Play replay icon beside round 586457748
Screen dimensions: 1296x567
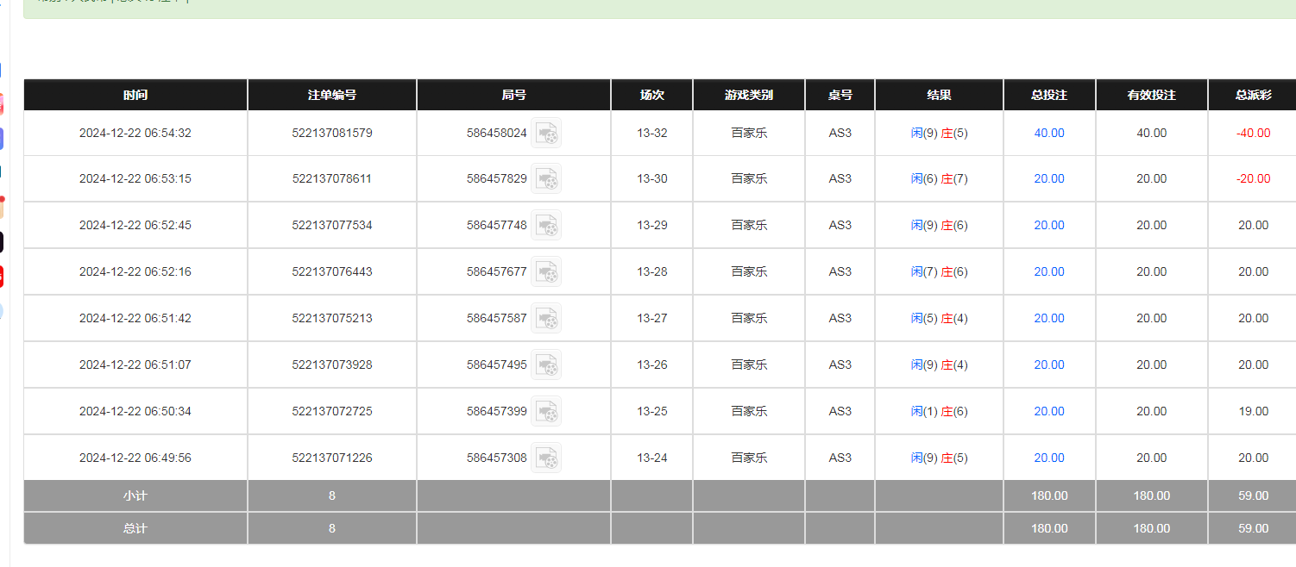(x=546, y=226)
